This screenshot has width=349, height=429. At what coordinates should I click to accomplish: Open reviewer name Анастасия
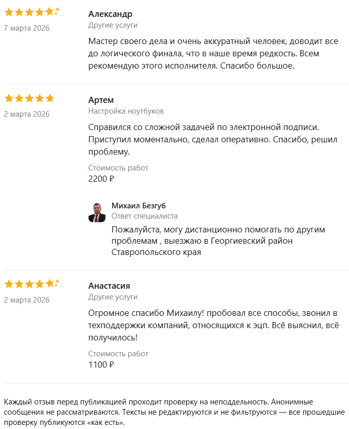click(x=109, y=286)
